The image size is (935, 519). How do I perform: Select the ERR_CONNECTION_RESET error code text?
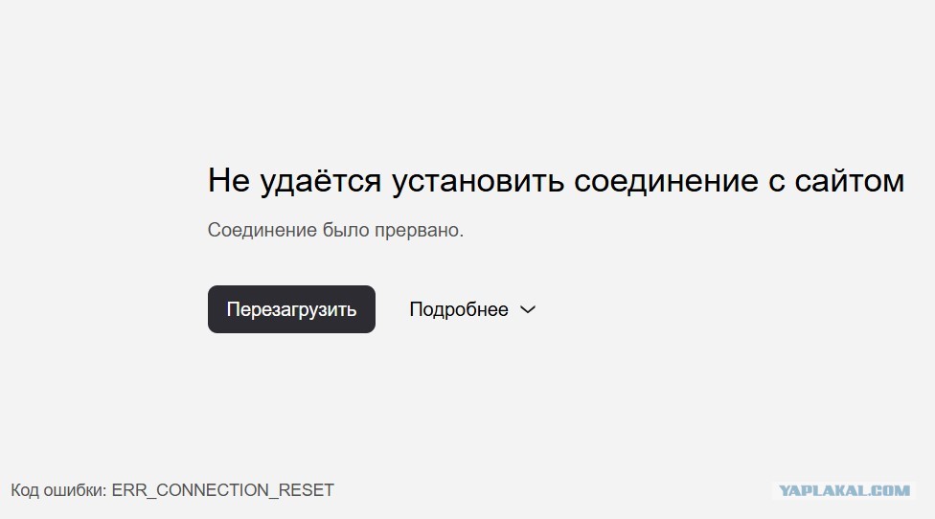pyautogui.click(x=223, y=490)
